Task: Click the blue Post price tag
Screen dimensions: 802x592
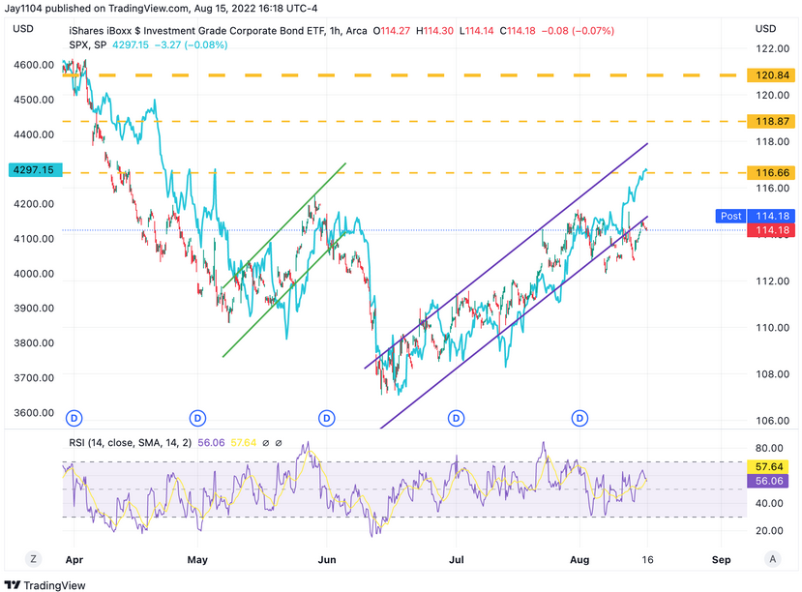Action: pyautogui.click(x=730, y=216)
